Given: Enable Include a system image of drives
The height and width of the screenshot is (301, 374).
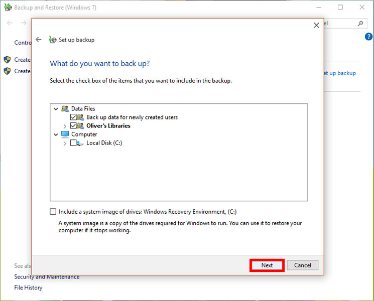Looking at the screenshot, I should coord(53,212).
